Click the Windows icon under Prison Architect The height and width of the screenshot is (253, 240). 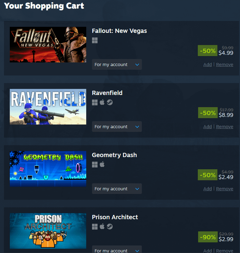(95, 227)
